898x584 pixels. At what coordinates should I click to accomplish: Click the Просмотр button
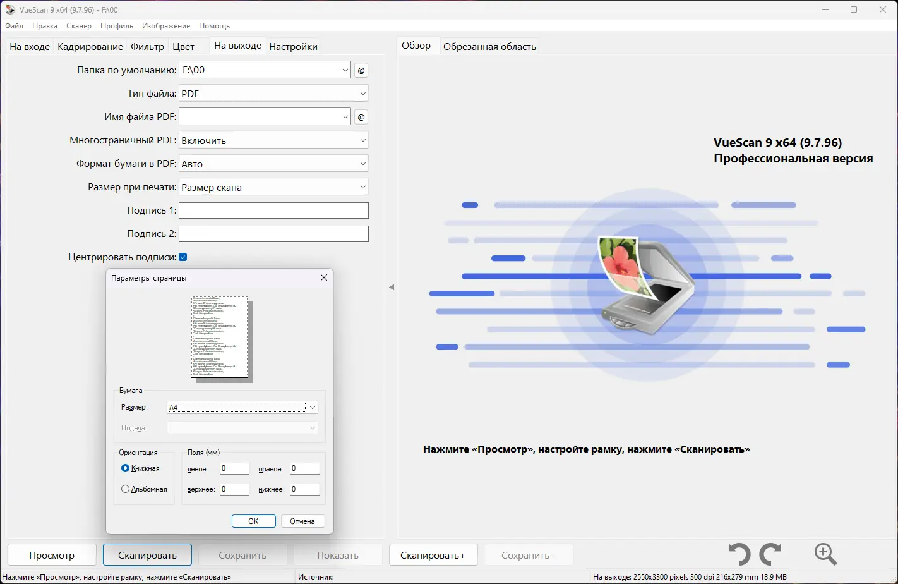52,555
